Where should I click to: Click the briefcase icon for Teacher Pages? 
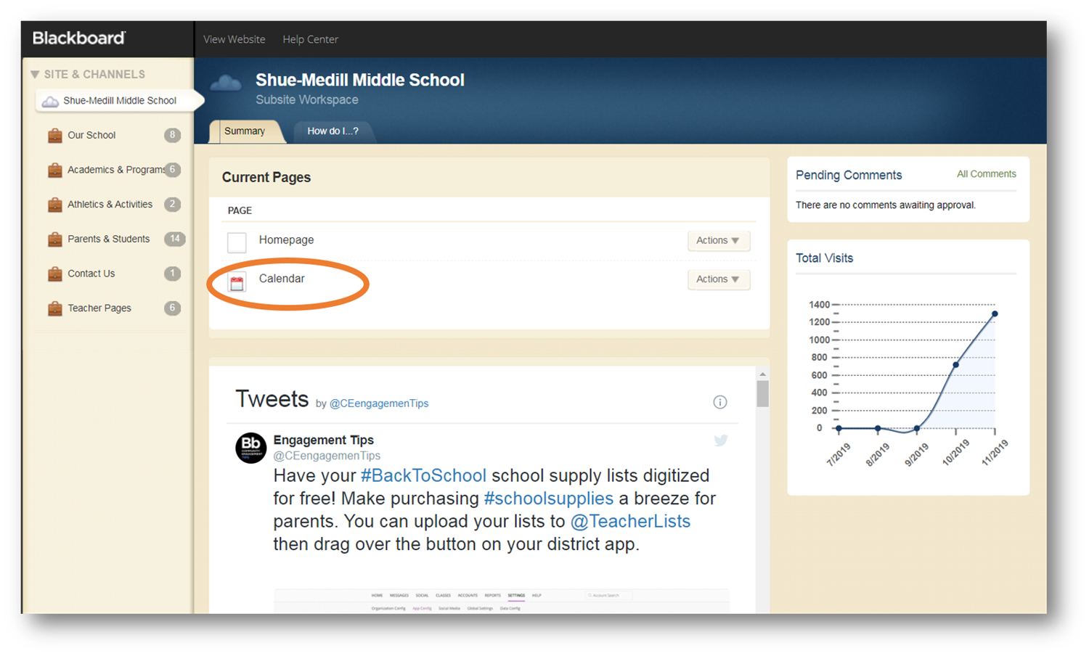click(x=55, y=308)
